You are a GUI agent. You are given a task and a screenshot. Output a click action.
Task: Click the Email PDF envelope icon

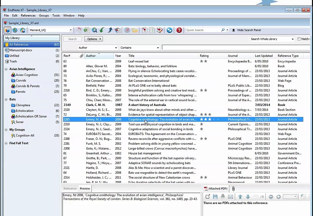click(x=230, y=197)
